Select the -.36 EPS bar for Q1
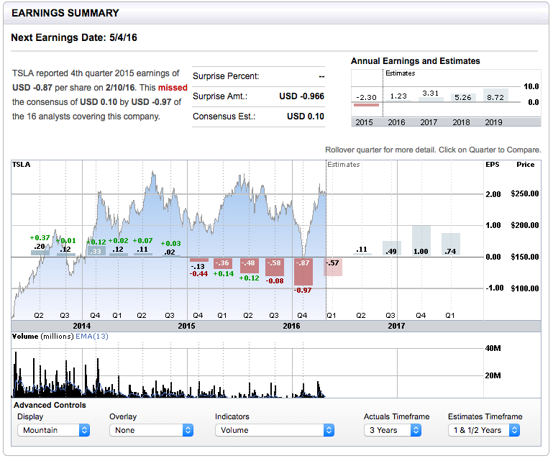 (x=223, y=263)
